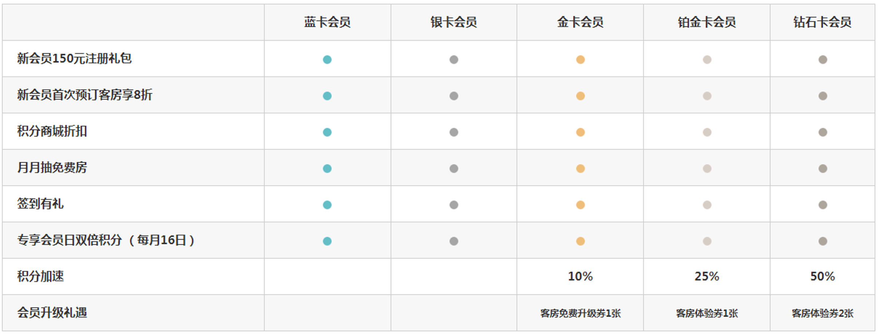Select the 铂金卡会员 column header
Image resolution: width=878 pixels, height=335 pixels.
(707, 23)
